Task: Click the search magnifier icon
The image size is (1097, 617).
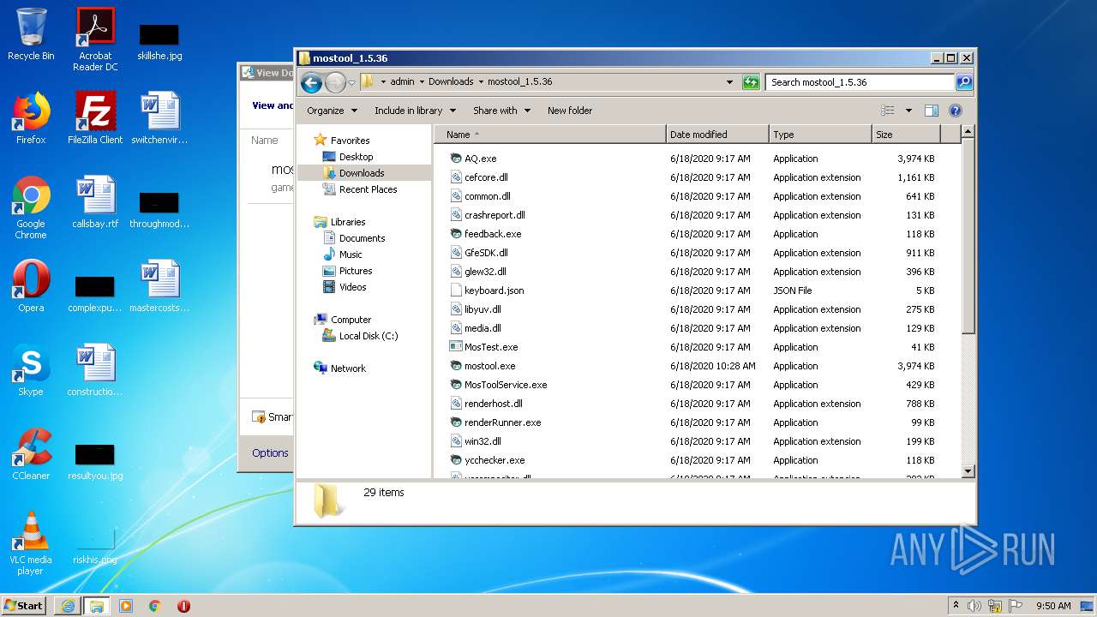Action: tap(964, 82)
